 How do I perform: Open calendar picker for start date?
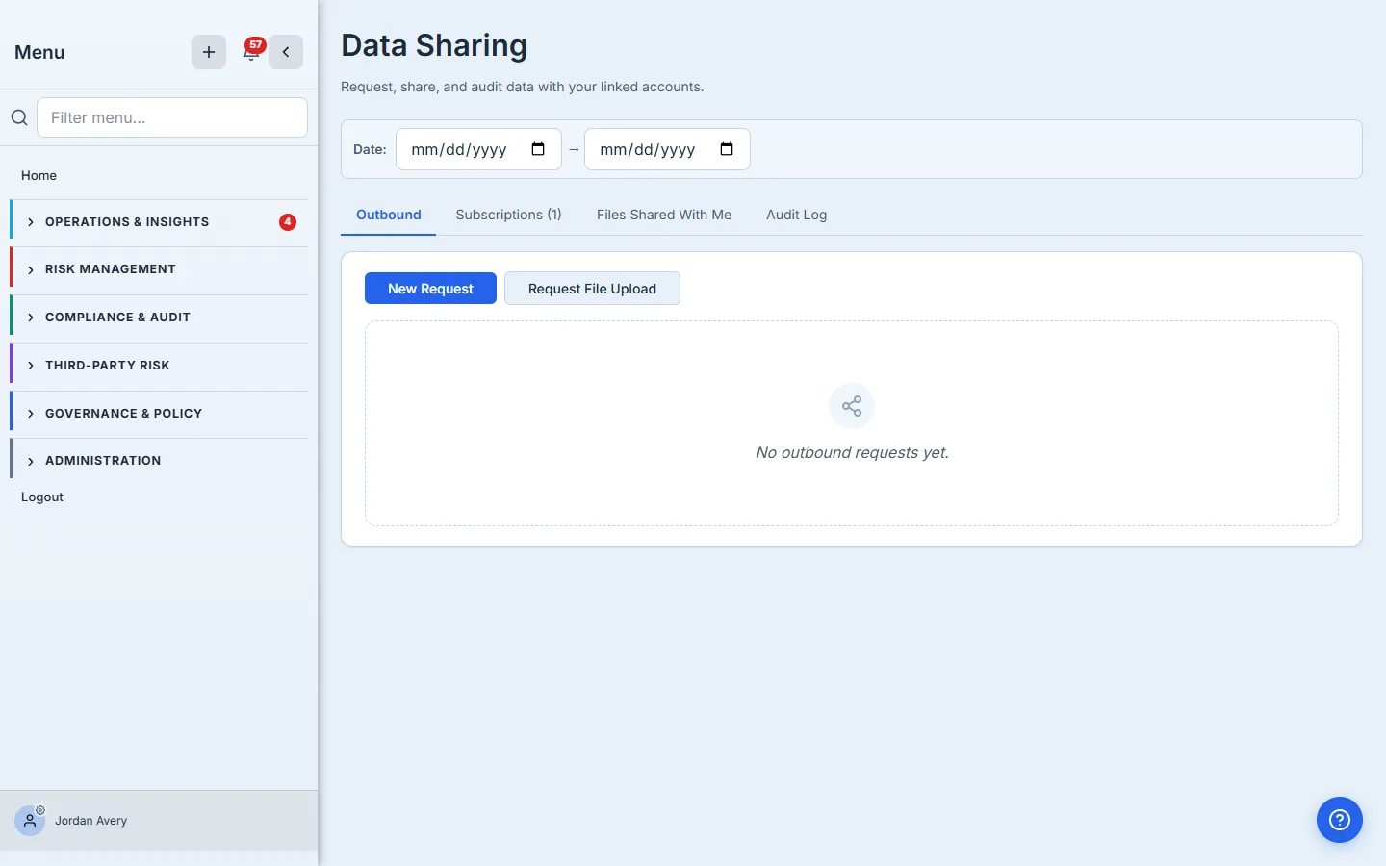pyautogui.click(x=538, y=149)
